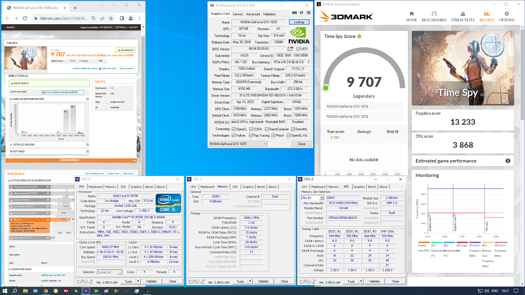Open Slot #1 memory slot dropdown in CPU-Z
The width and height of the screenshot is (525, 295).
tap(313, 198)
